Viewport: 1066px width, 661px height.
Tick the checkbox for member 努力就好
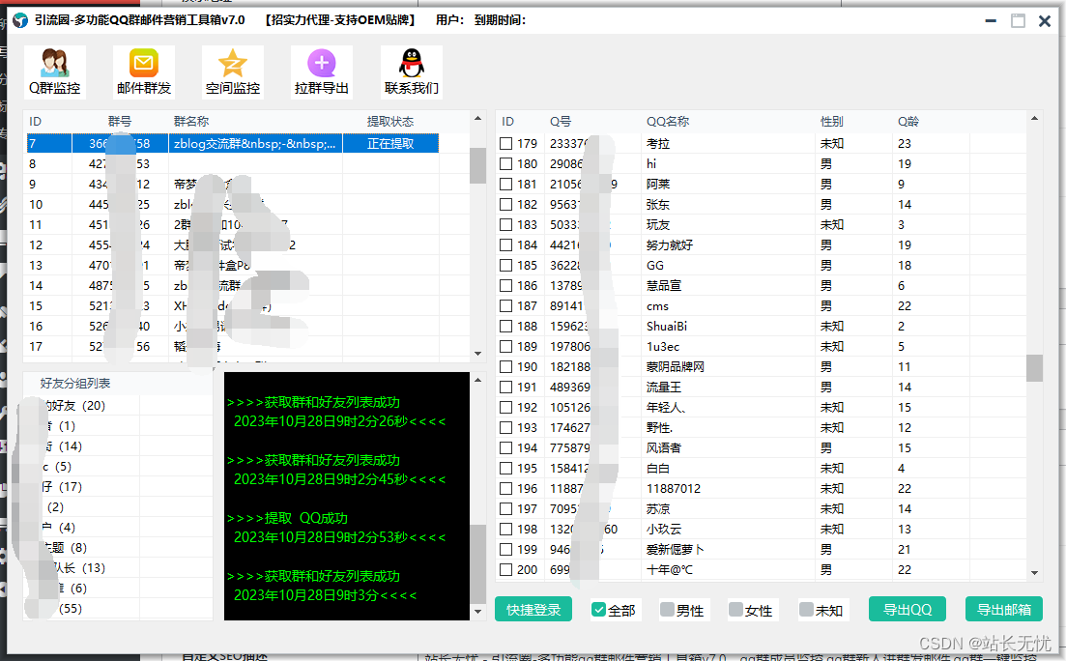coord(505,244)
